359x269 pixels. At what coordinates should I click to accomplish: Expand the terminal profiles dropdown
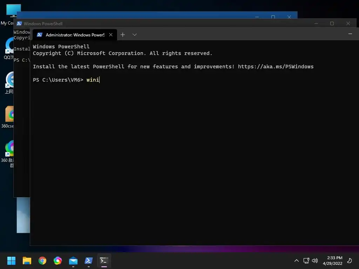[x=135, y=35]
